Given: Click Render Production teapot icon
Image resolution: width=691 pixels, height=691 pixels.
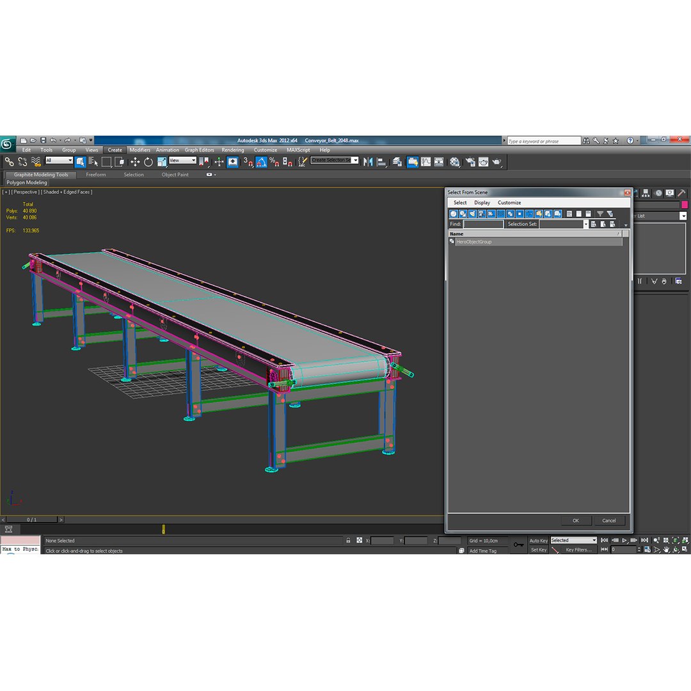Looking at the screenshot, I should click(496, 162).
